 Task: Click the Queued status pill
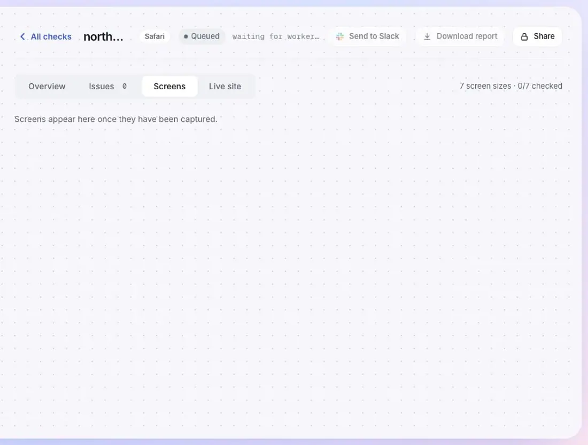(x=202, y=36)
